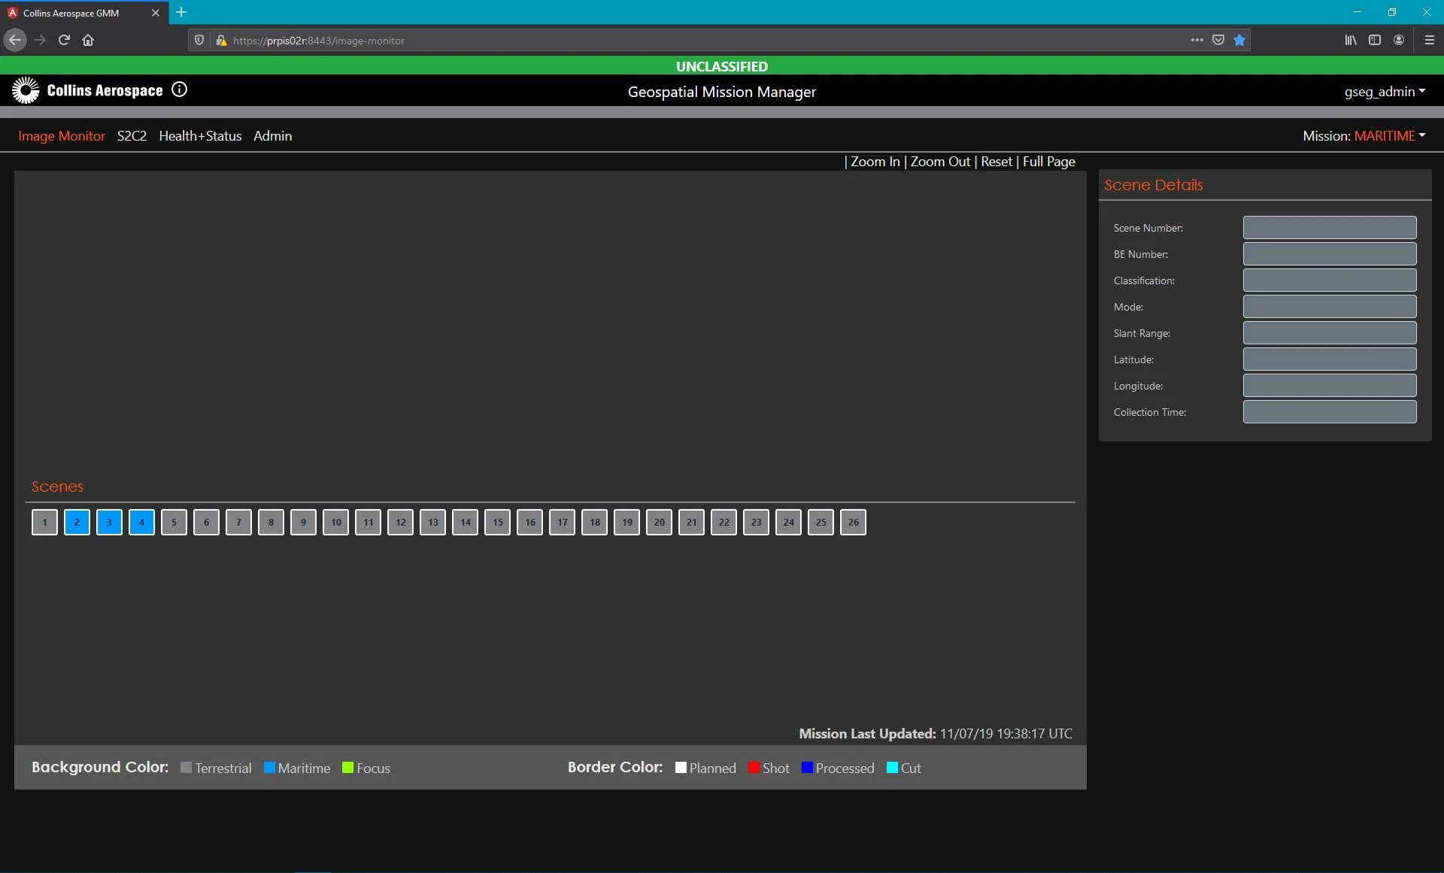Open the Health+Status page
This screenshot has width=1444, height=873.
tap(200, 136)
